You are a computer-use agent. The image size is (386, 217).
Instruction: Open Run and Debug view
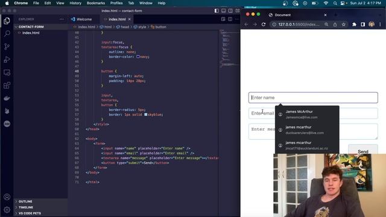point(7,60)
